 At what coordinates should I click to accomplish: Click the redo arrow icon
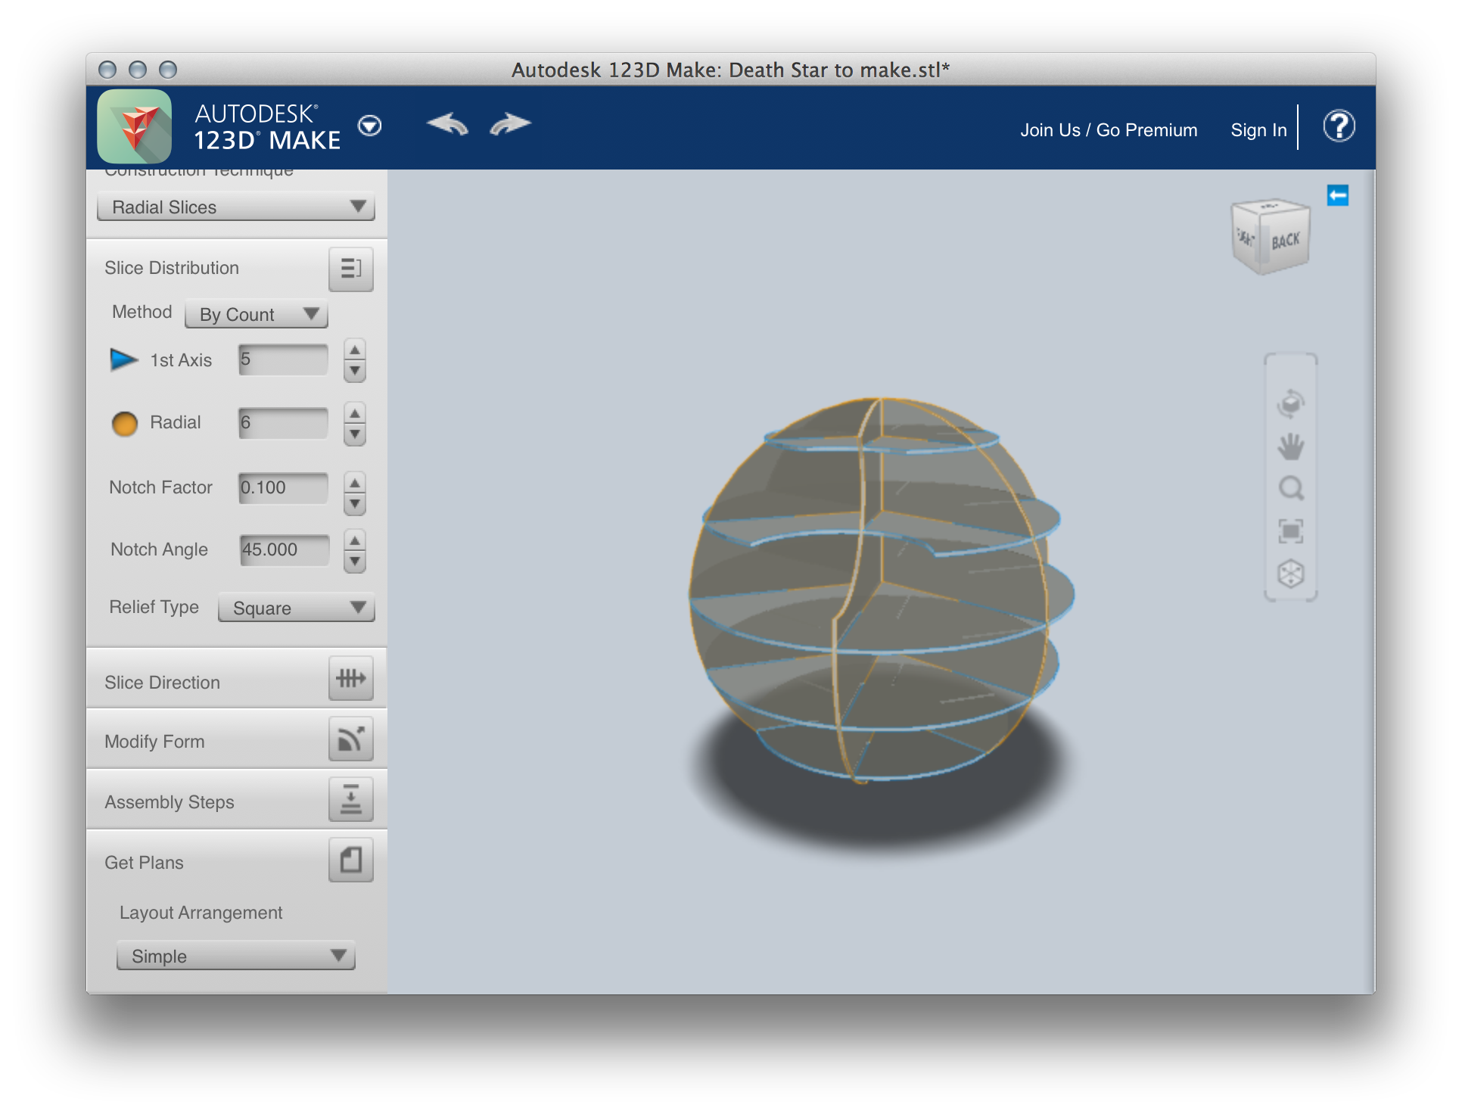[x=510, y=124]
